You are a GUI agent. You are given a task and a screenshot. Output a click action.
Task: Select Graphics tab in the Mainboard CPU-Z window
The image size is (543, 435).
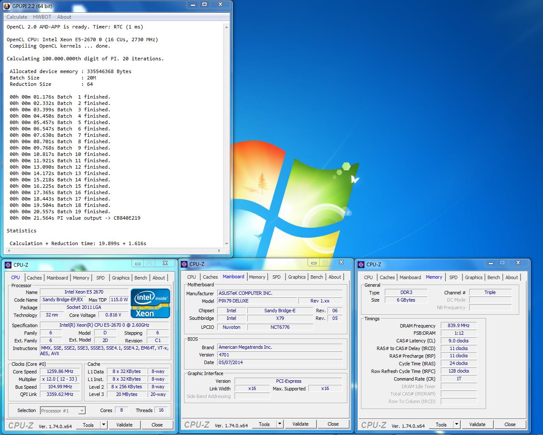point(297,277)
